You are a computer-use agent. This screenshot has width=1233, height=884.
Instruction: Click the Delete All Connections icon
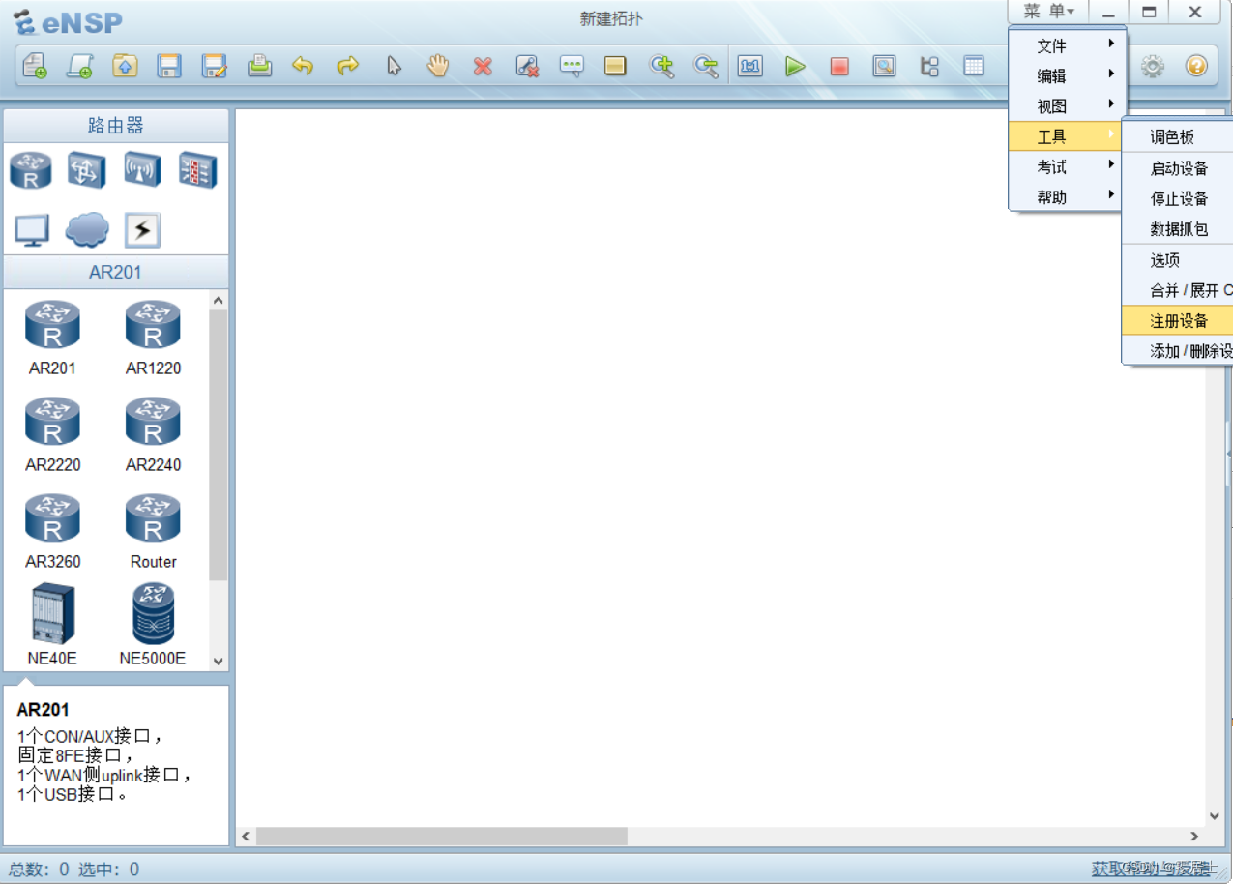(527, 66)
